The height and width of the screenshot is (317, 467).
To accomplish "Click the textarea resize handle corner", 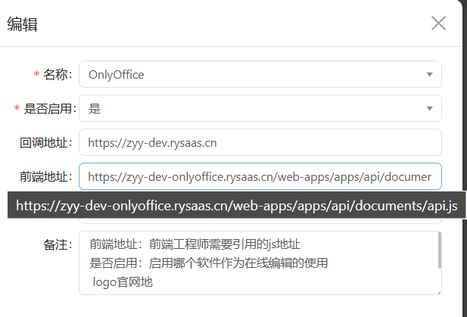I will 439,294.
